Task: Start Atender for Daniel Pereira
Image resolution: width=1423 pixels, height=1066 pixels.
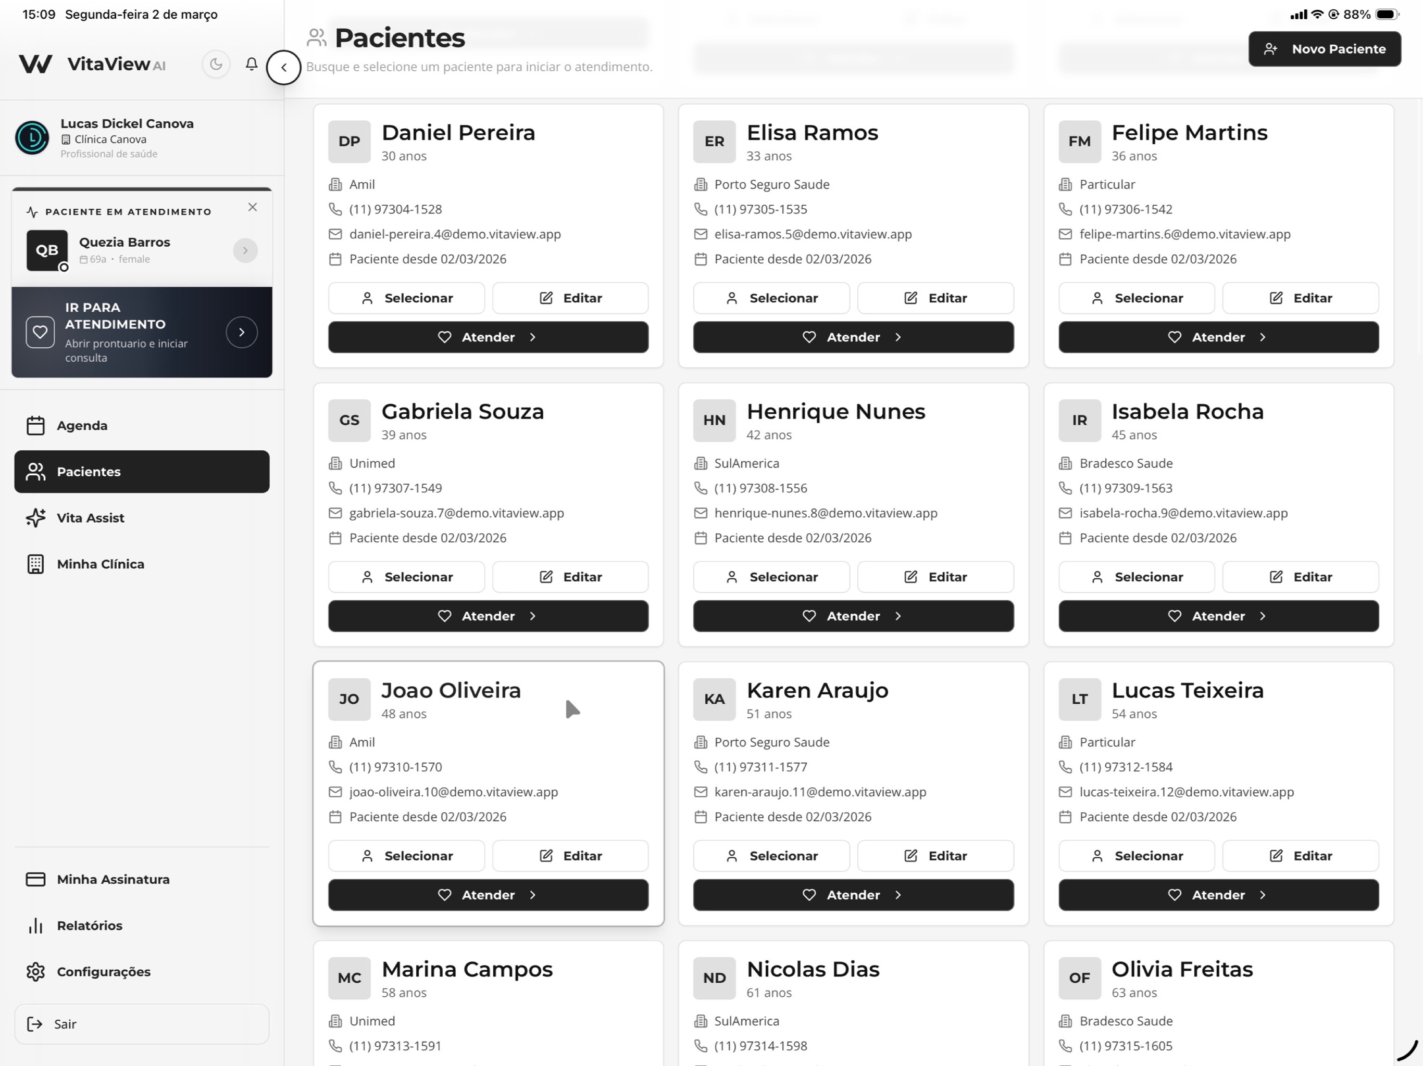Action: (x=488, y=337)
